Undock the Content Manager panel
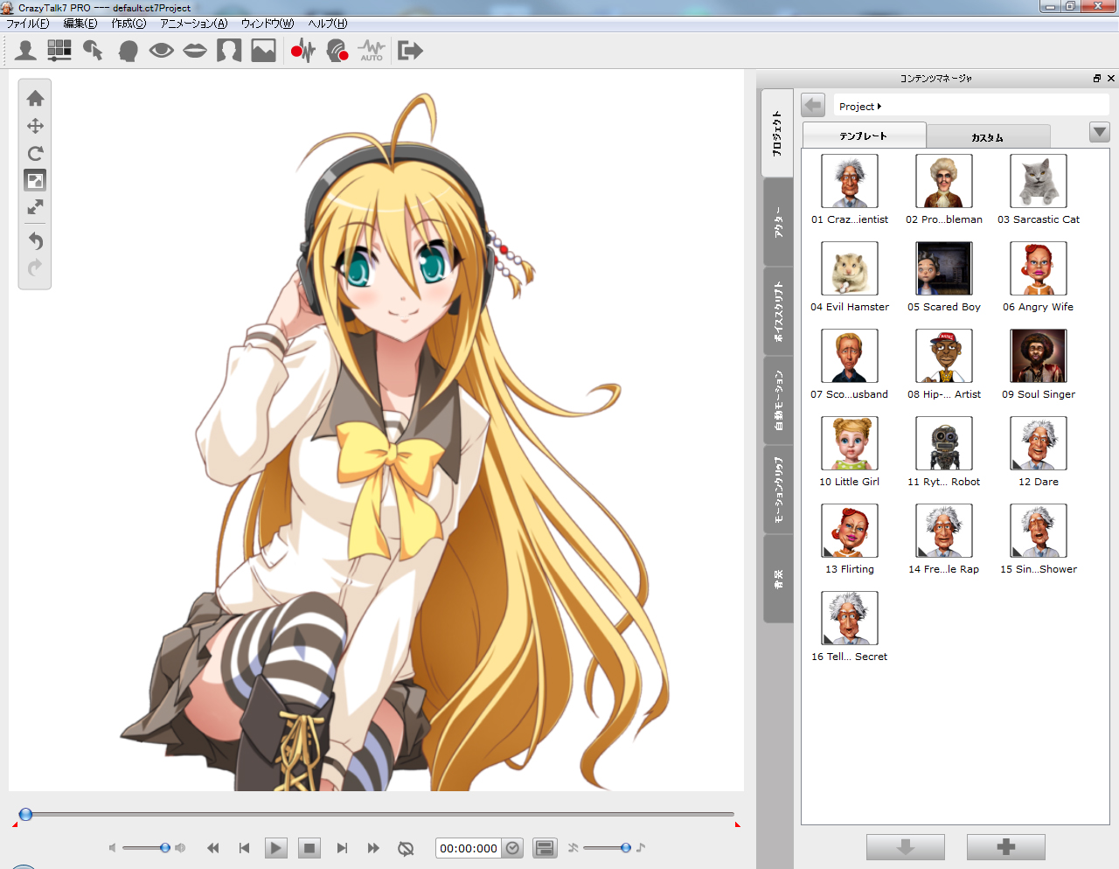Viewport: 1119px width, 869px height. (x=1097, y=79)
